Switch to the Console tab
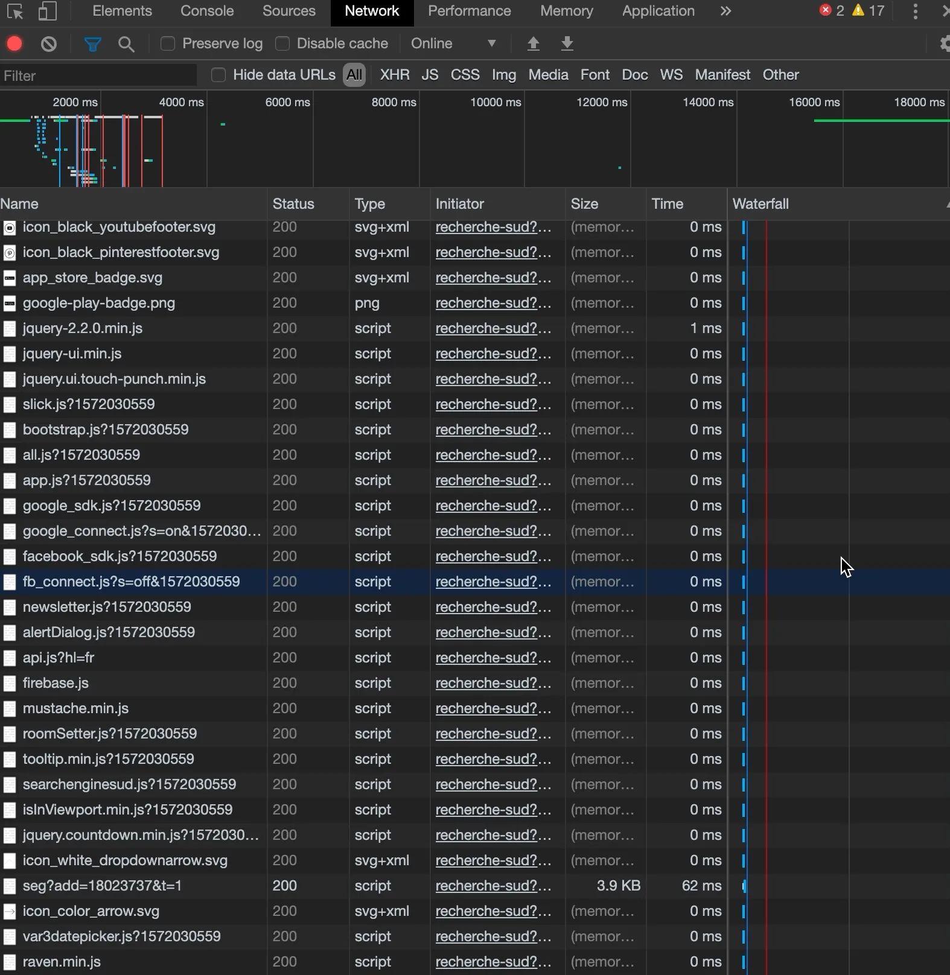This screenshot has width=950, height=975. pyautogui.click(x=207, y=11)
